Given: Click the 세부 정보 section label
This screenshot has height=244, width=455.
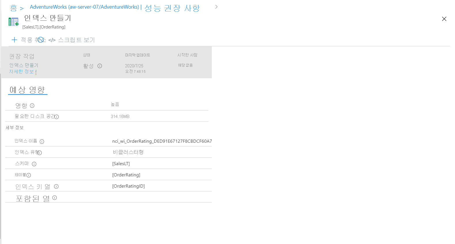Looking at the screenshot, I should [x=15, y=127].
